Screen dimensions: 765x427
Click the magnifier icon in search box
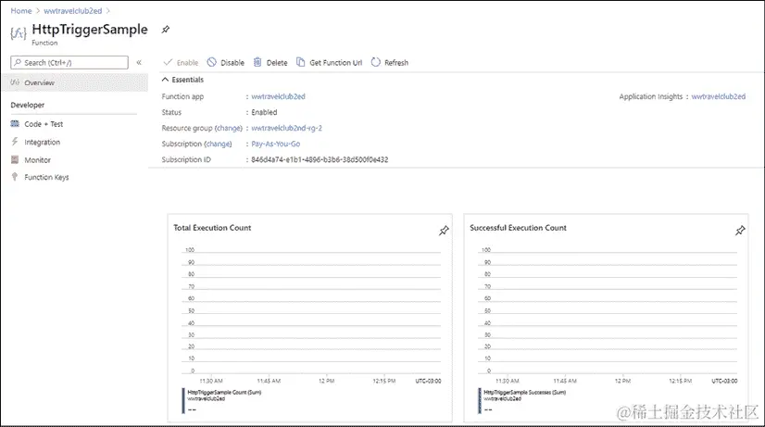(x=18, y=62)
